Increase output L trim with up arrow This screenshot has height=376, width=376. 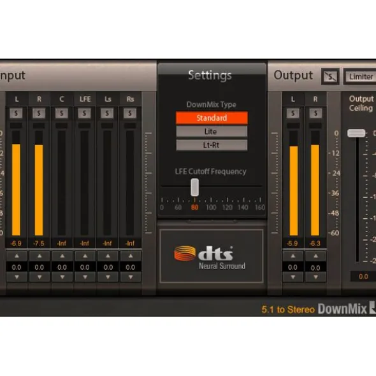293,256
